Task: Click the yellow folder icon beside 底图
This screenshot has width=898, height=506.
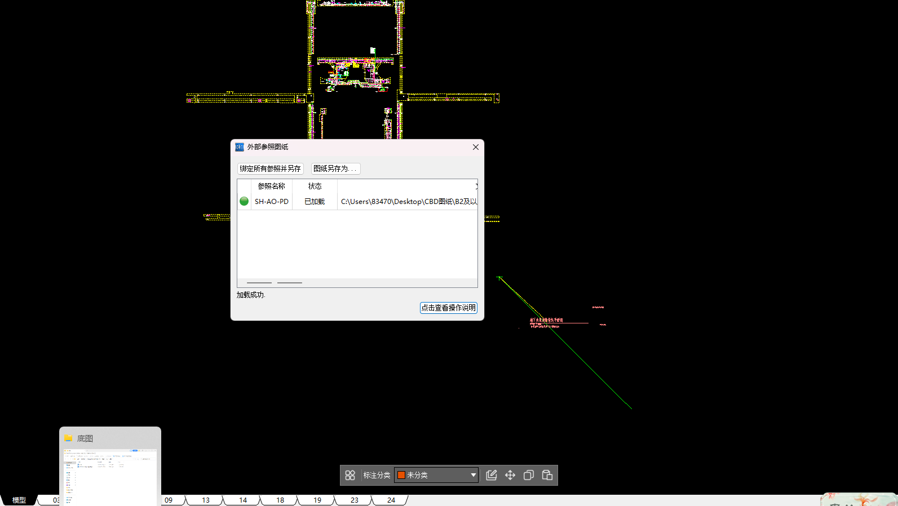Action: pos(68,438)
